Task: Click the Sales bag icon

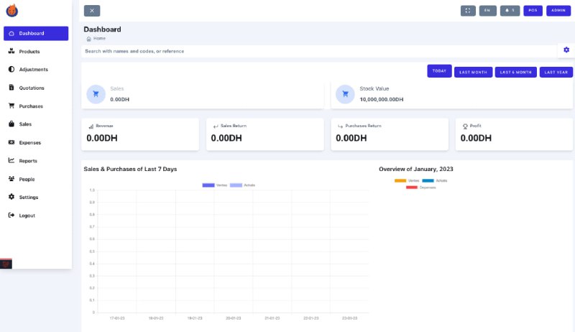Action: (11, 124)
